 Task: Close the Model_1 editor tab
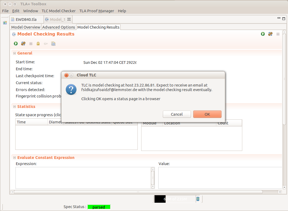pos(69,19)
